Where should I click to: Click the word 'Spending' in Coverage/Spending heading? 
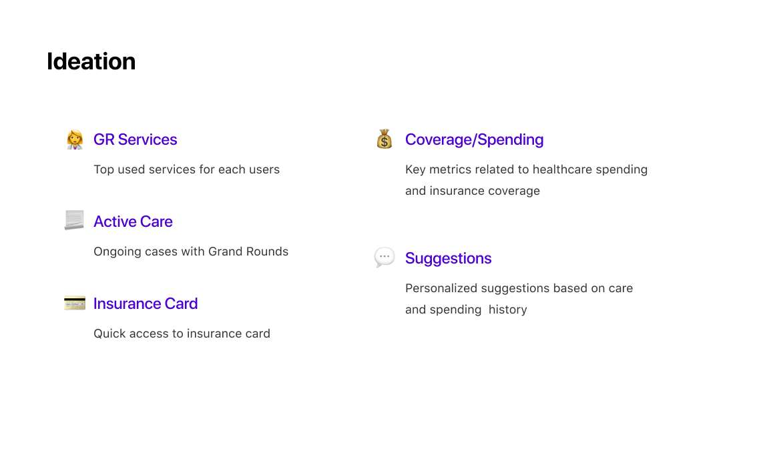(x=511, y=139)
